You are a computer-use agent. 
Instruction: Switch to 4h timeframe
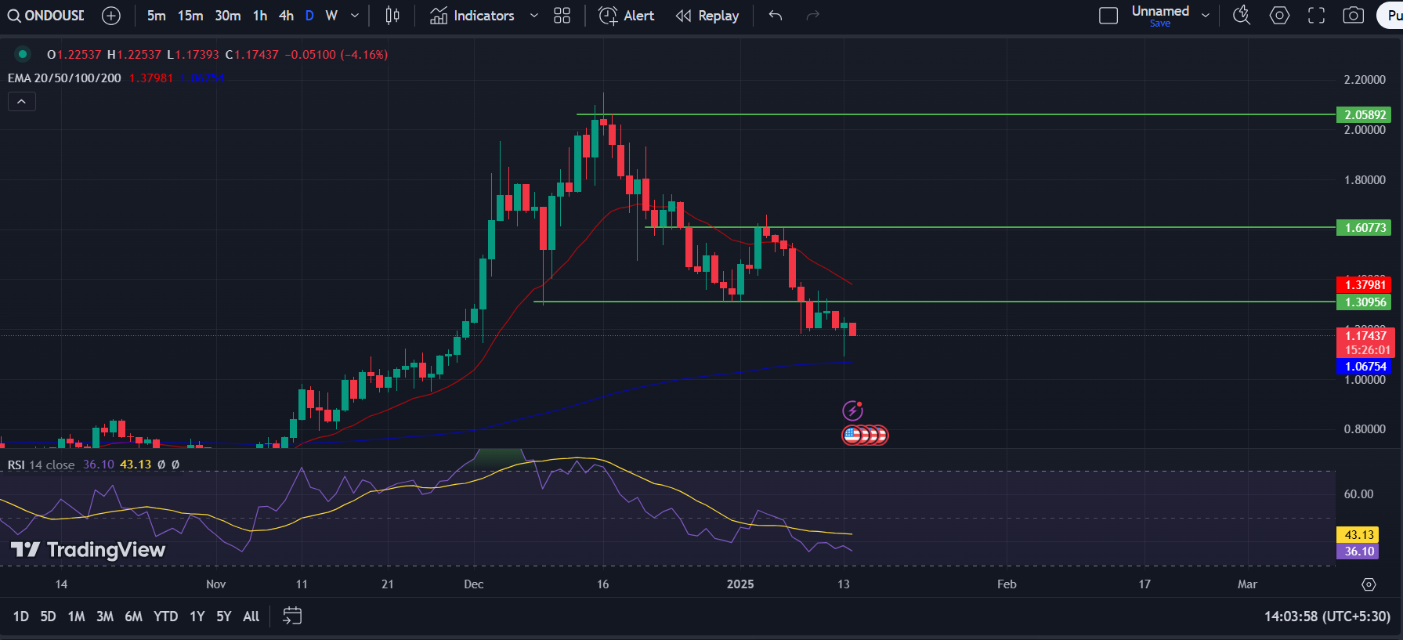click(287, 16)
